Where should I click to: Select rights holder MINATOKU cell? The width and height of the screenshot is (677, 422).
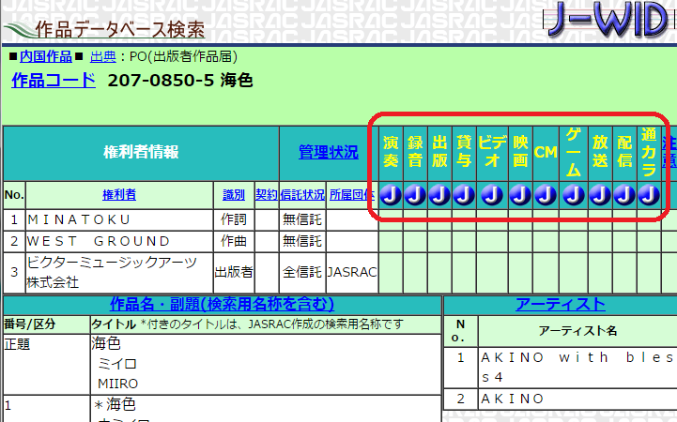tap(119, 219)
